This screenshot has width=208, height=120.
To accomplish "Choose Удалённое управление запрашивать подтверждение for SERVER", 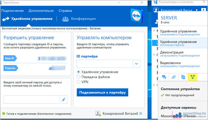I will (183, 33).
